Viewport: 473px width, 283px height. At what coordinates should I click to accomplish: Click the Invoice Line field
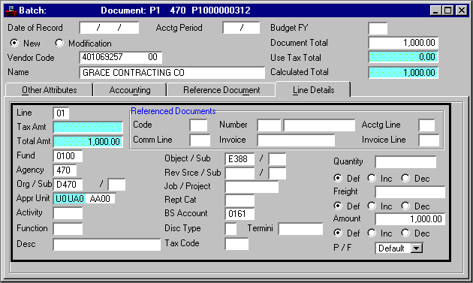(429, 140)
